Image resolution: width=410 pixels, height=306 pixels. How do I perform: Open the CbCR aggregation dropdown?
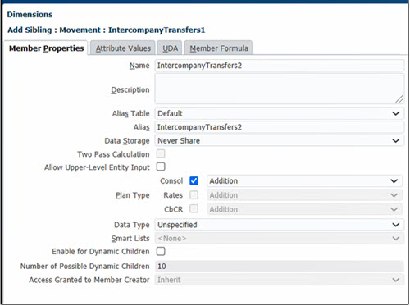304,209
